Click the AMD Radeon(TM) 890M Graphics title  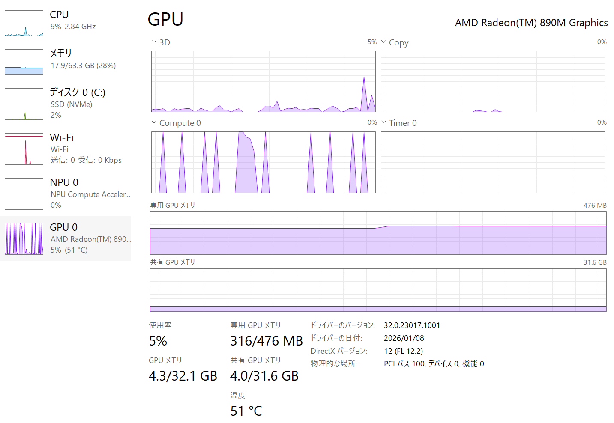[531, 23]
